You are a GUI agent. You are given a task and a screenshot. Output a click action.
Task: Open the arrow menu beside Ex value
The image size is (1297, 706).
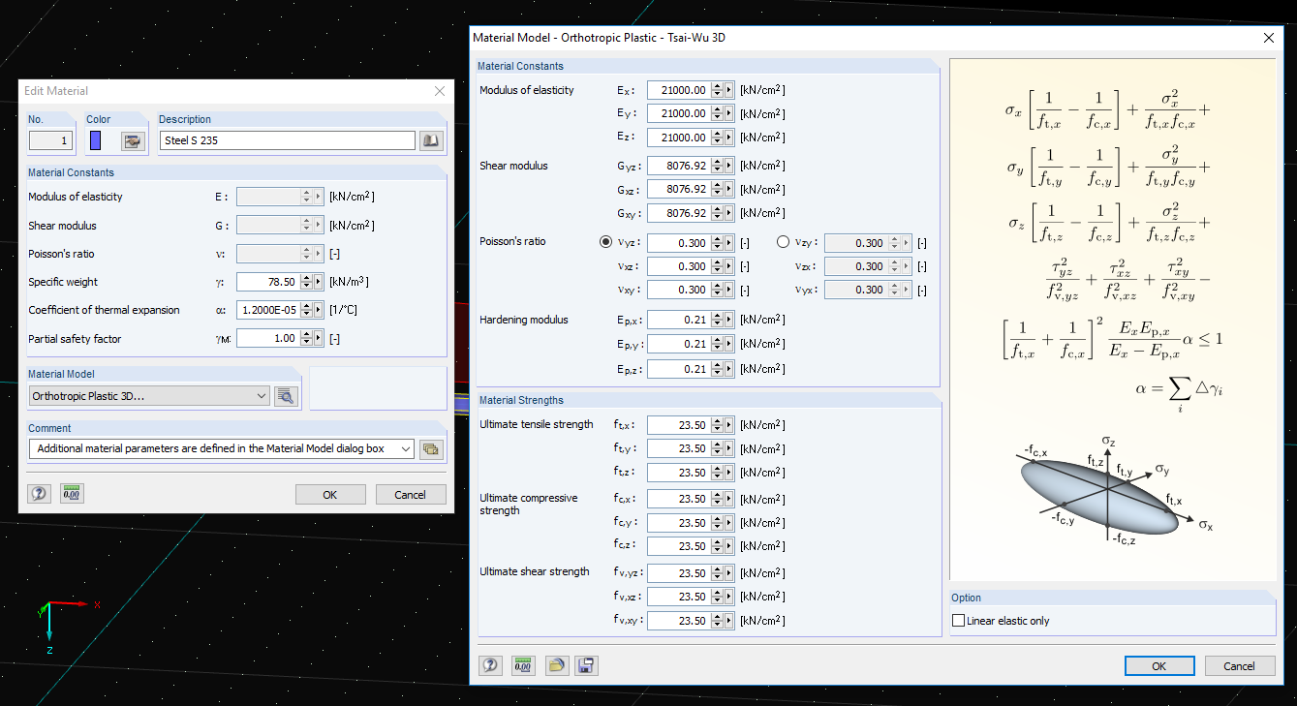[x=729, y=90]
